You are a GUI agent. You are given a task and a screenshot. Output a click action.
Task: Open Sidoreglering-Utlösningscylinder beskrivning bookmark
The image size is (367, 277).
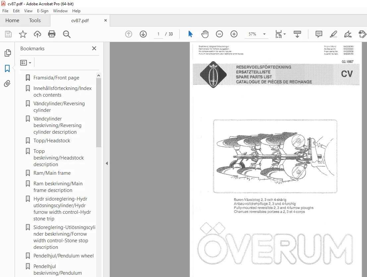click(x=64, y=237)
